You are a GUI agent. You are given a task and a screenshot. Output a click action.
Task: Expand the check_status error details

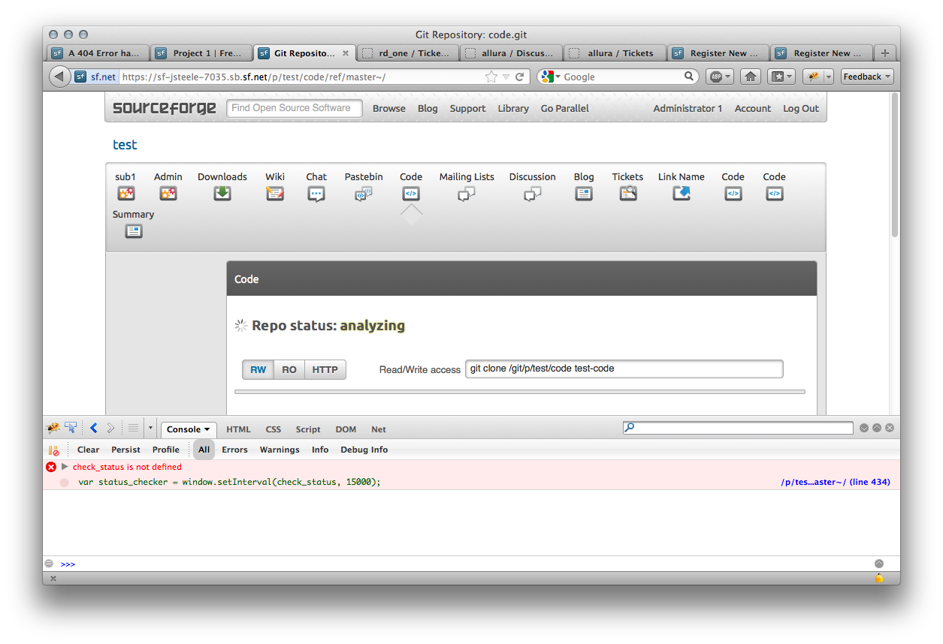(65, 467)
